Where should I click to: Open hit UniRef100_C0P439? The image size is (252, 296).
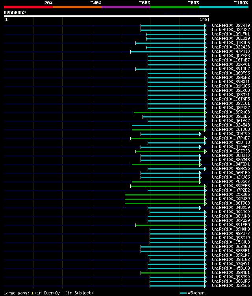pos(231,199)
